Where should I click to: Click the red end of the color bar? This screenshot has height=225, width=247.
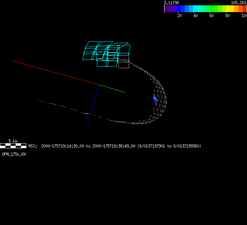244,9
